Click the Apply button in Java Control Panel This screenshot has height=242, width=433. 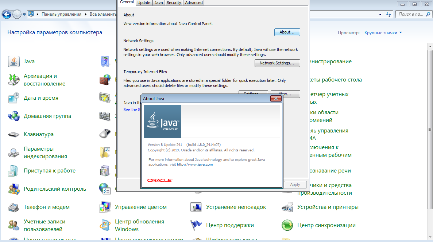coord(295,185)
